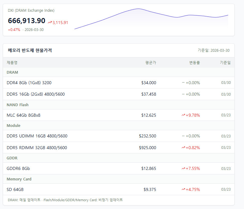Click the 03/23 date in DDR5 UDIMM row
This screenshot has height=209, width=244.
[x=226, y=136]
